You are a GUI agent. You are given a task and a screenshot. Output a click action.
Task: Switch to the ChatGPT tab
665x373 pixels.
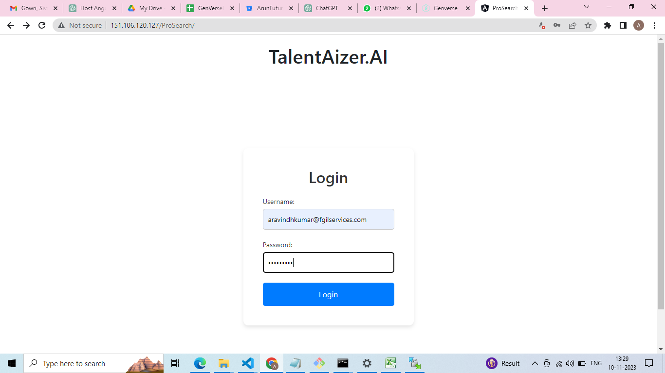(x=328, y=8)
